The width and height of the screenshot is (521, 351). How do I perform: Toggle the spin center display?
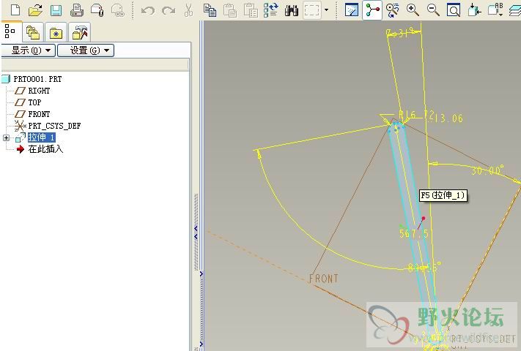point(372,10)
